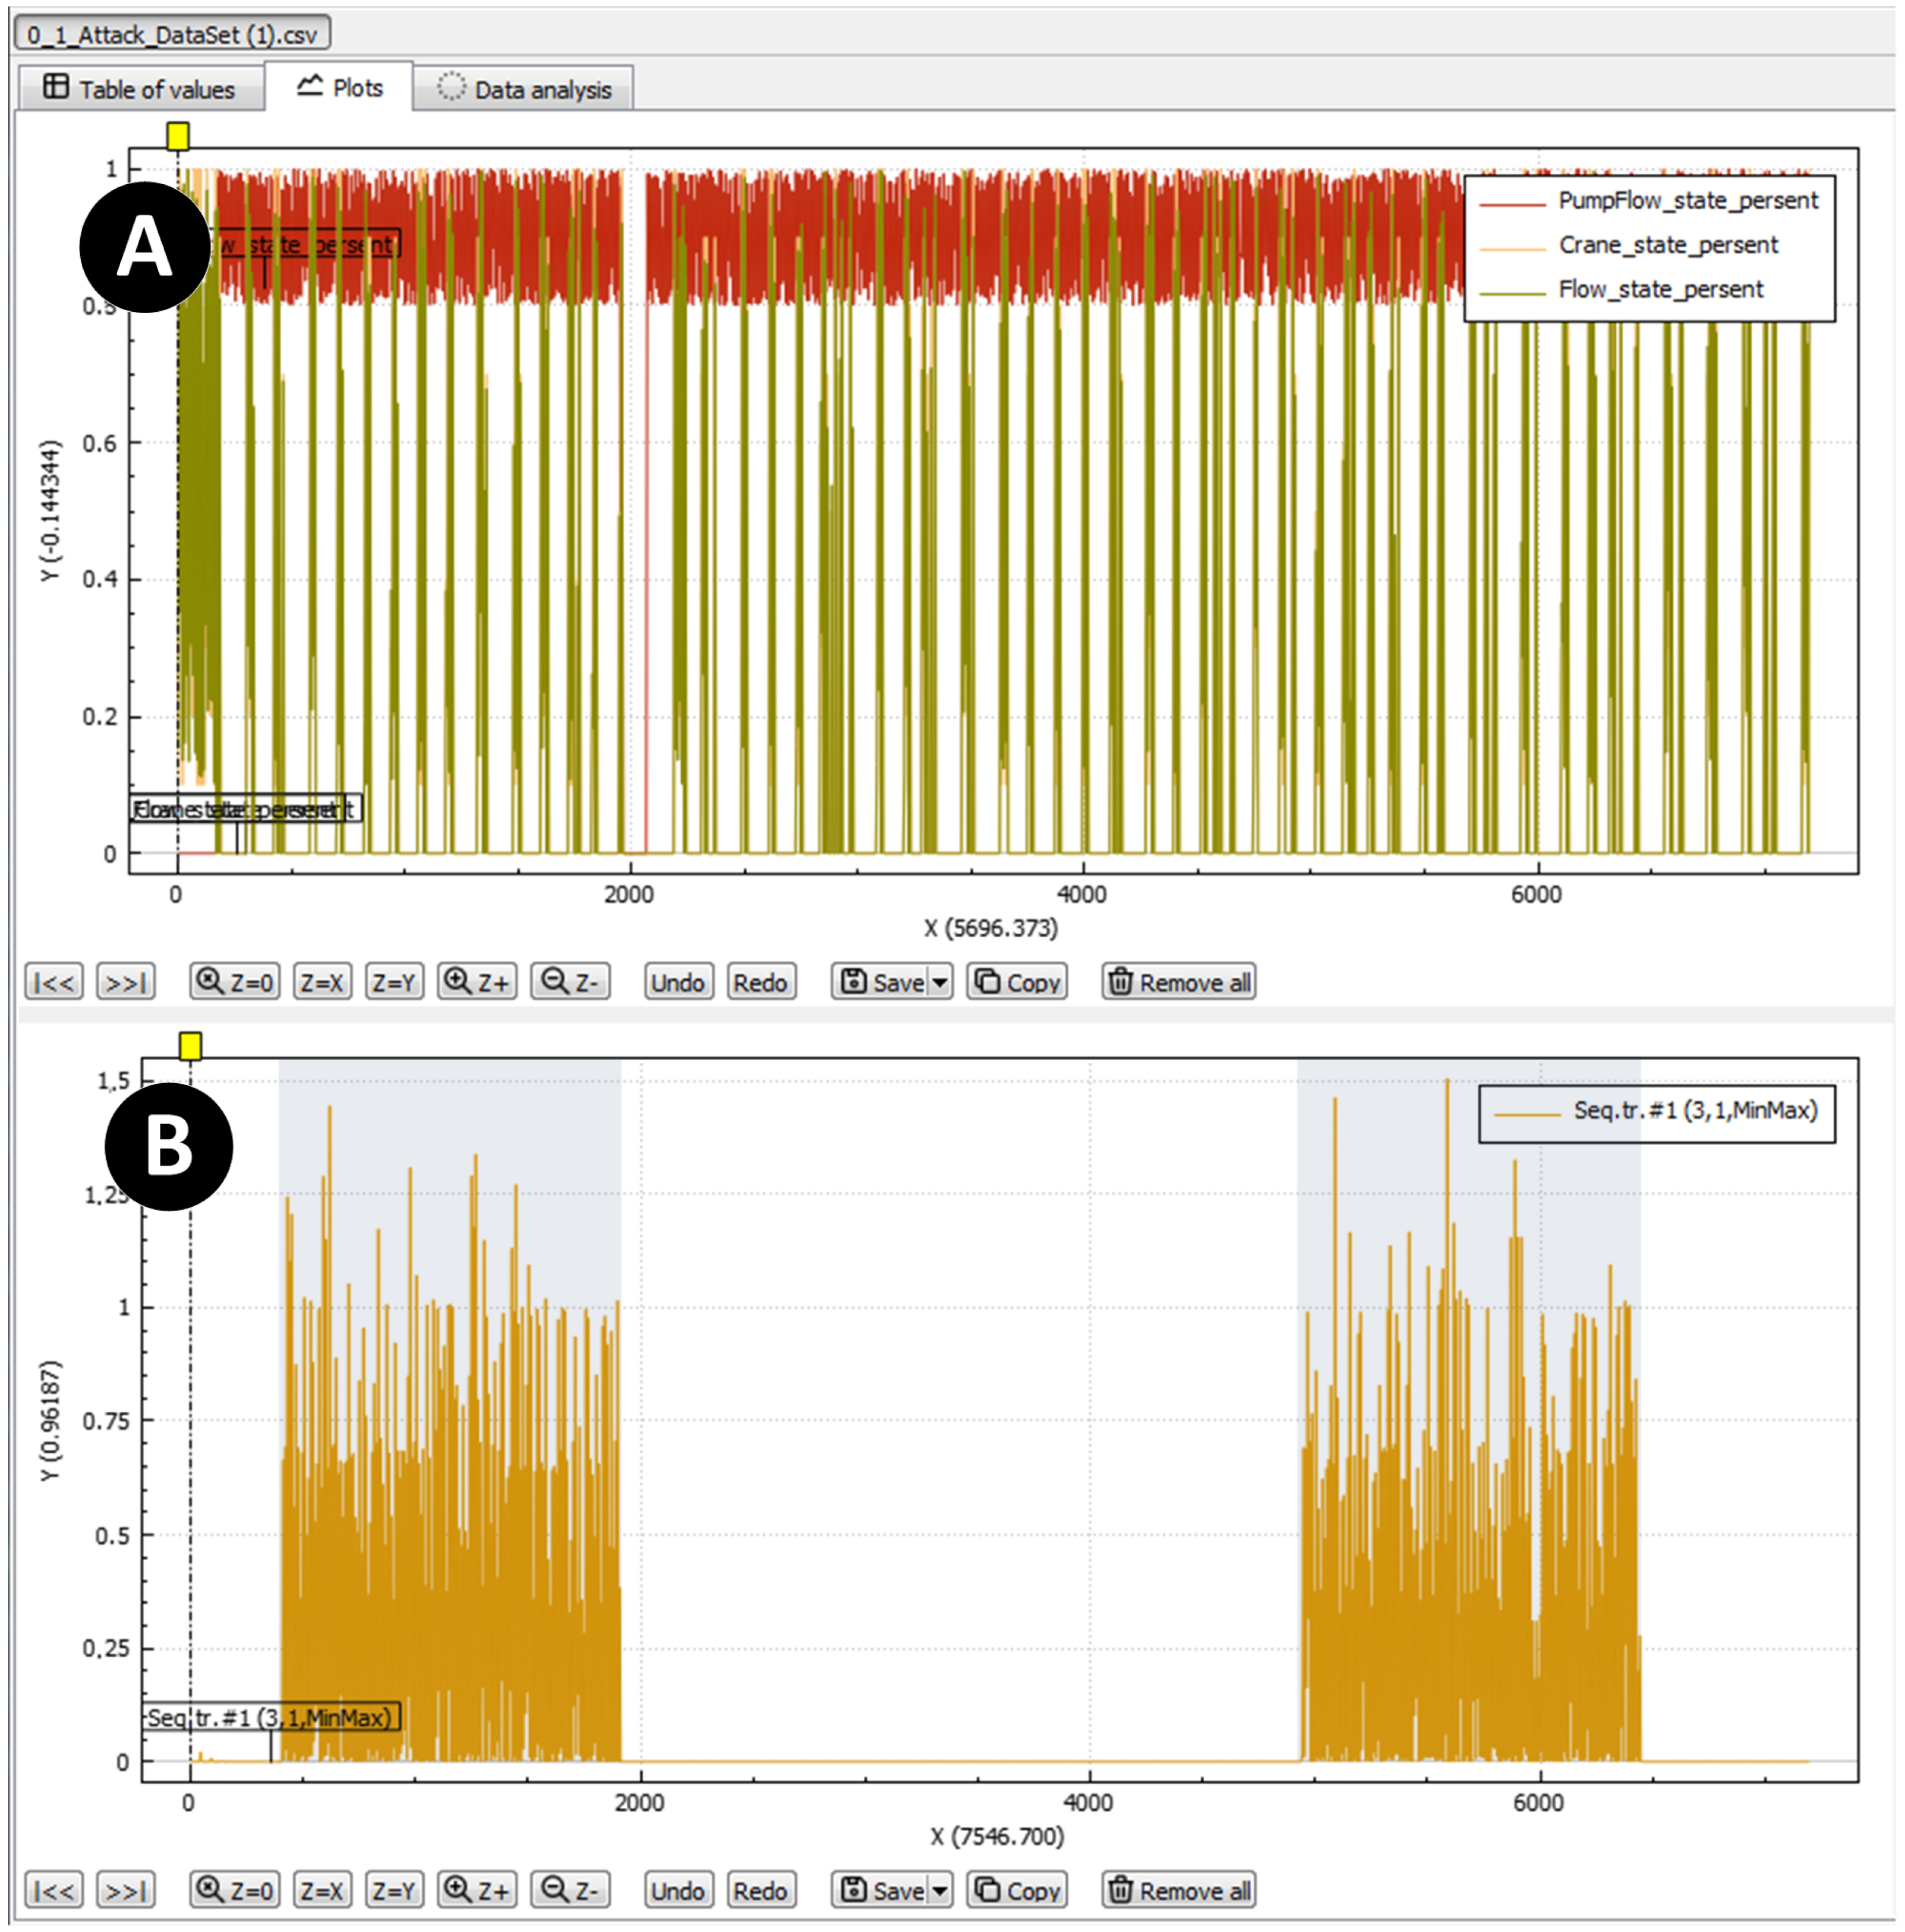Jump to start with |<< in top toolbar
Screen dimensions: 1905x1932
click(54, 982)
